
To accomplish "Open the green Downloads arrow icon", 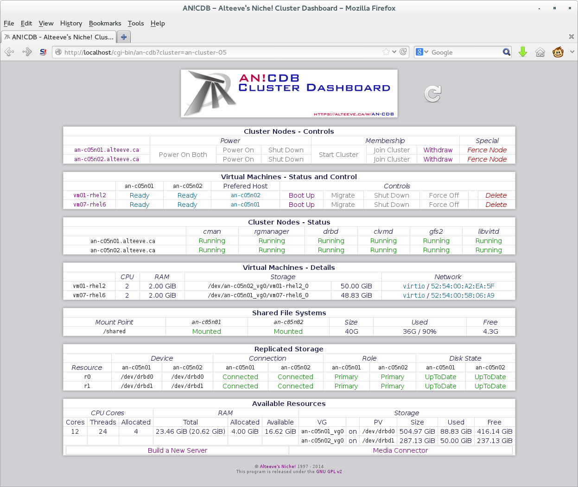I will 523,52.
